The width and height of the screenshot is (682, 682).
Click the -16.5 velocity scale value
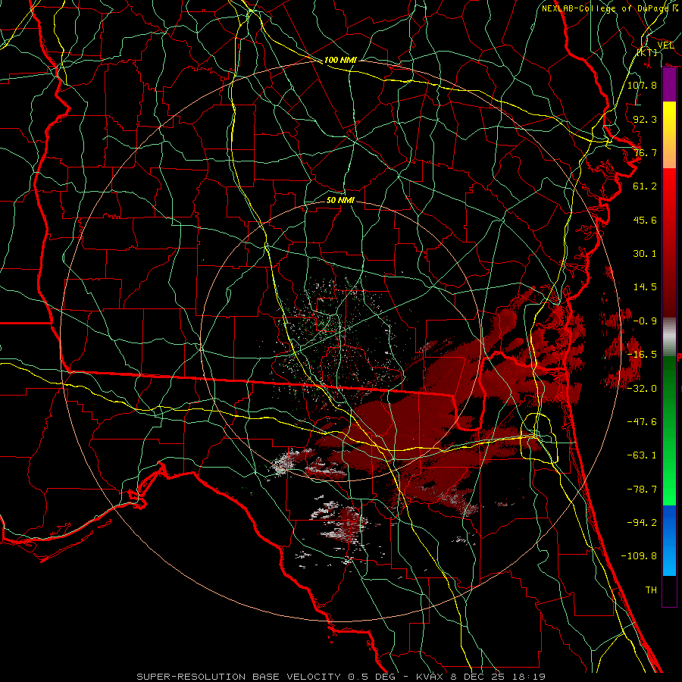point(642,355)
